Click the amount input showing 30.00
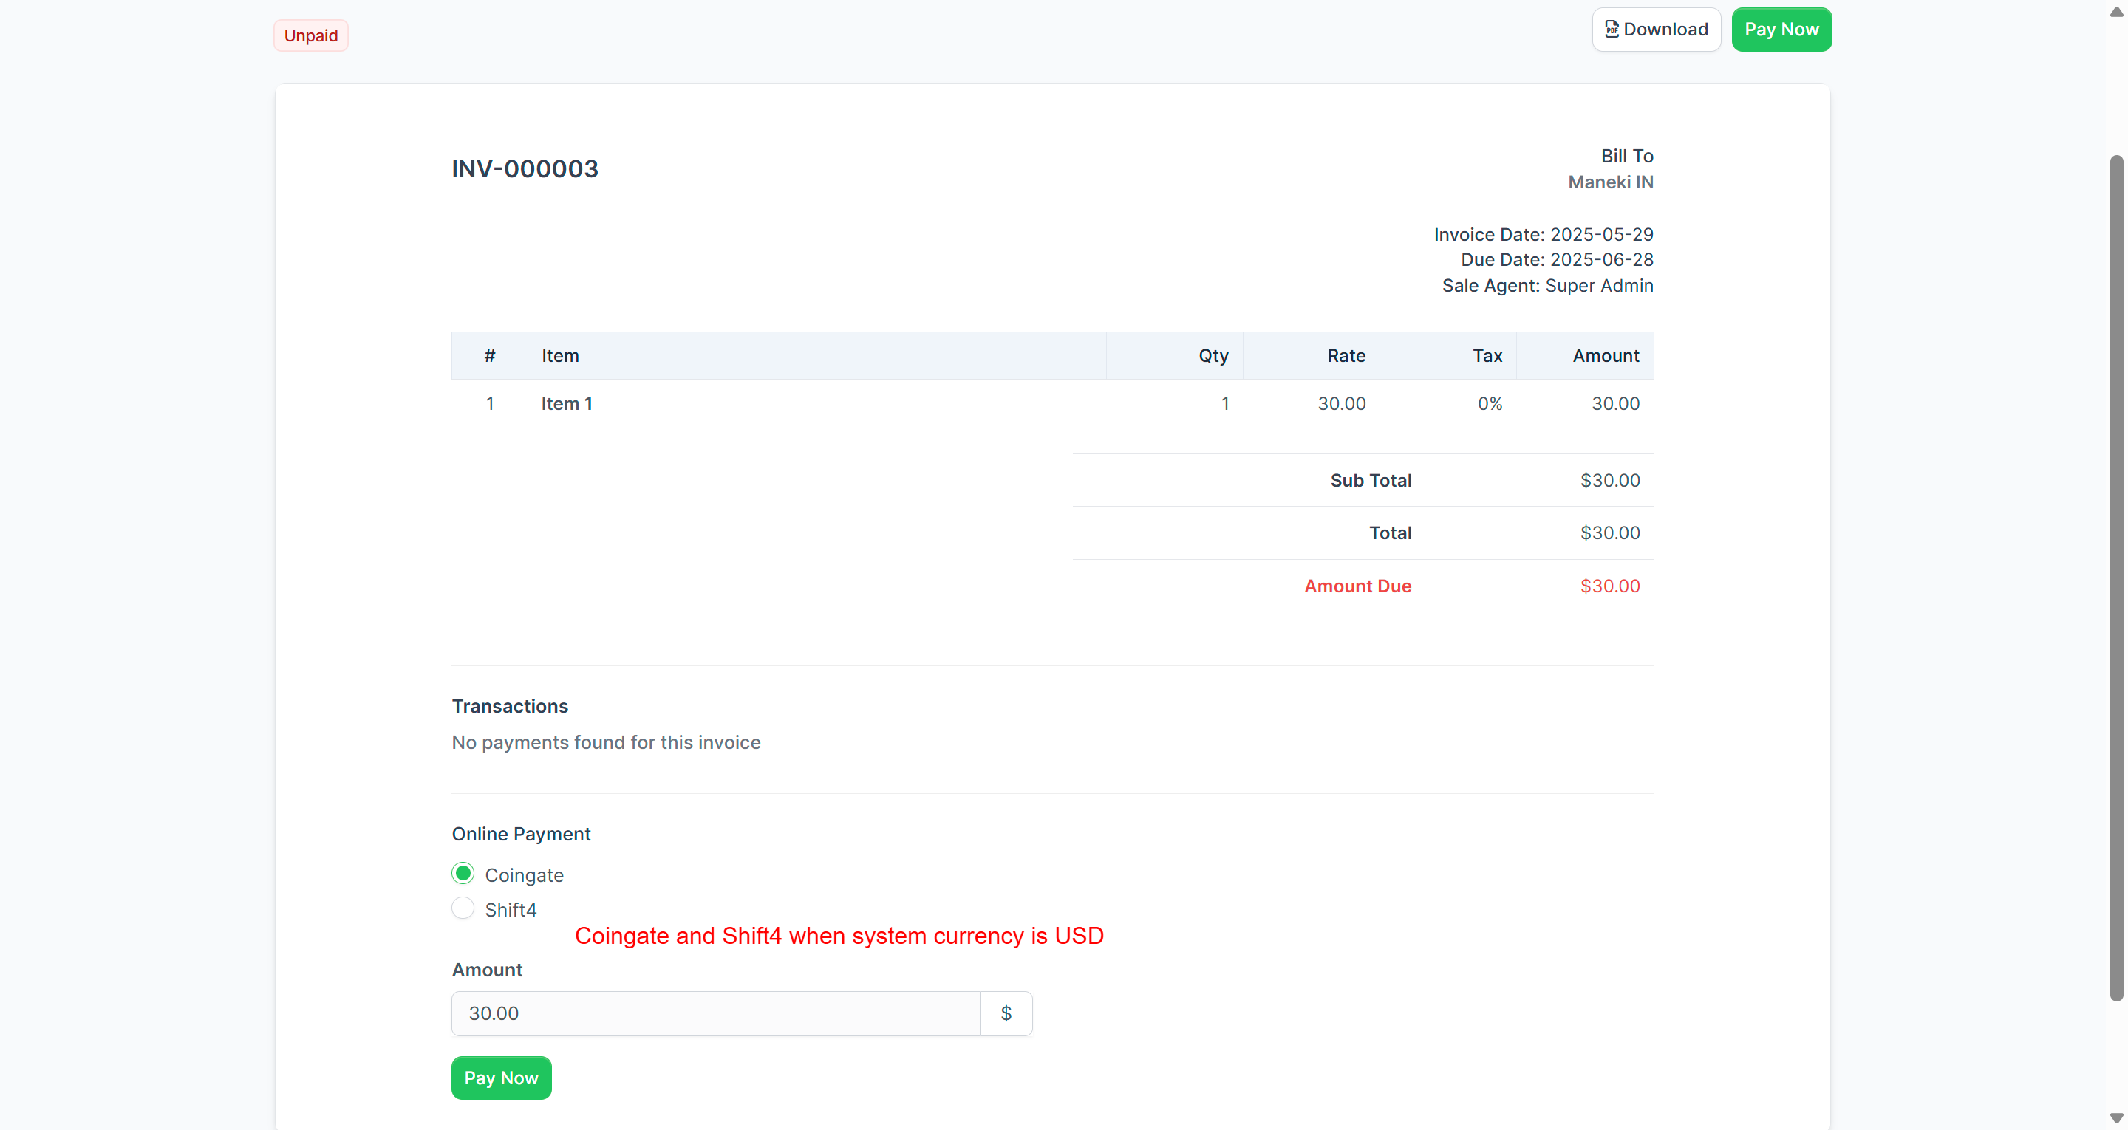 pos(715,1013)
